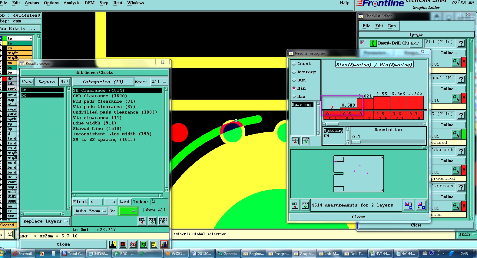The height and width of the screenshot is (258, 477).
Task: Click board outline thumbnail in histogram
Action: (x=359, y=174)
